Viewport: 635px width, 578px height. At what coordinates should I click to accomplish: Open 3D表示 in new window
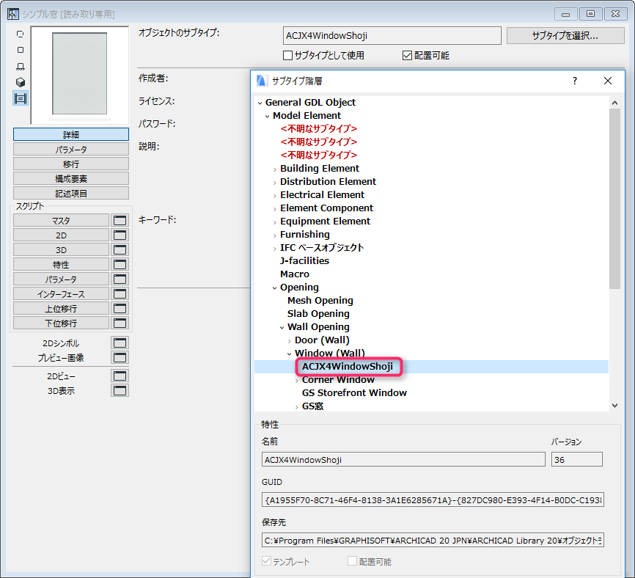click(x=120, y=390)
